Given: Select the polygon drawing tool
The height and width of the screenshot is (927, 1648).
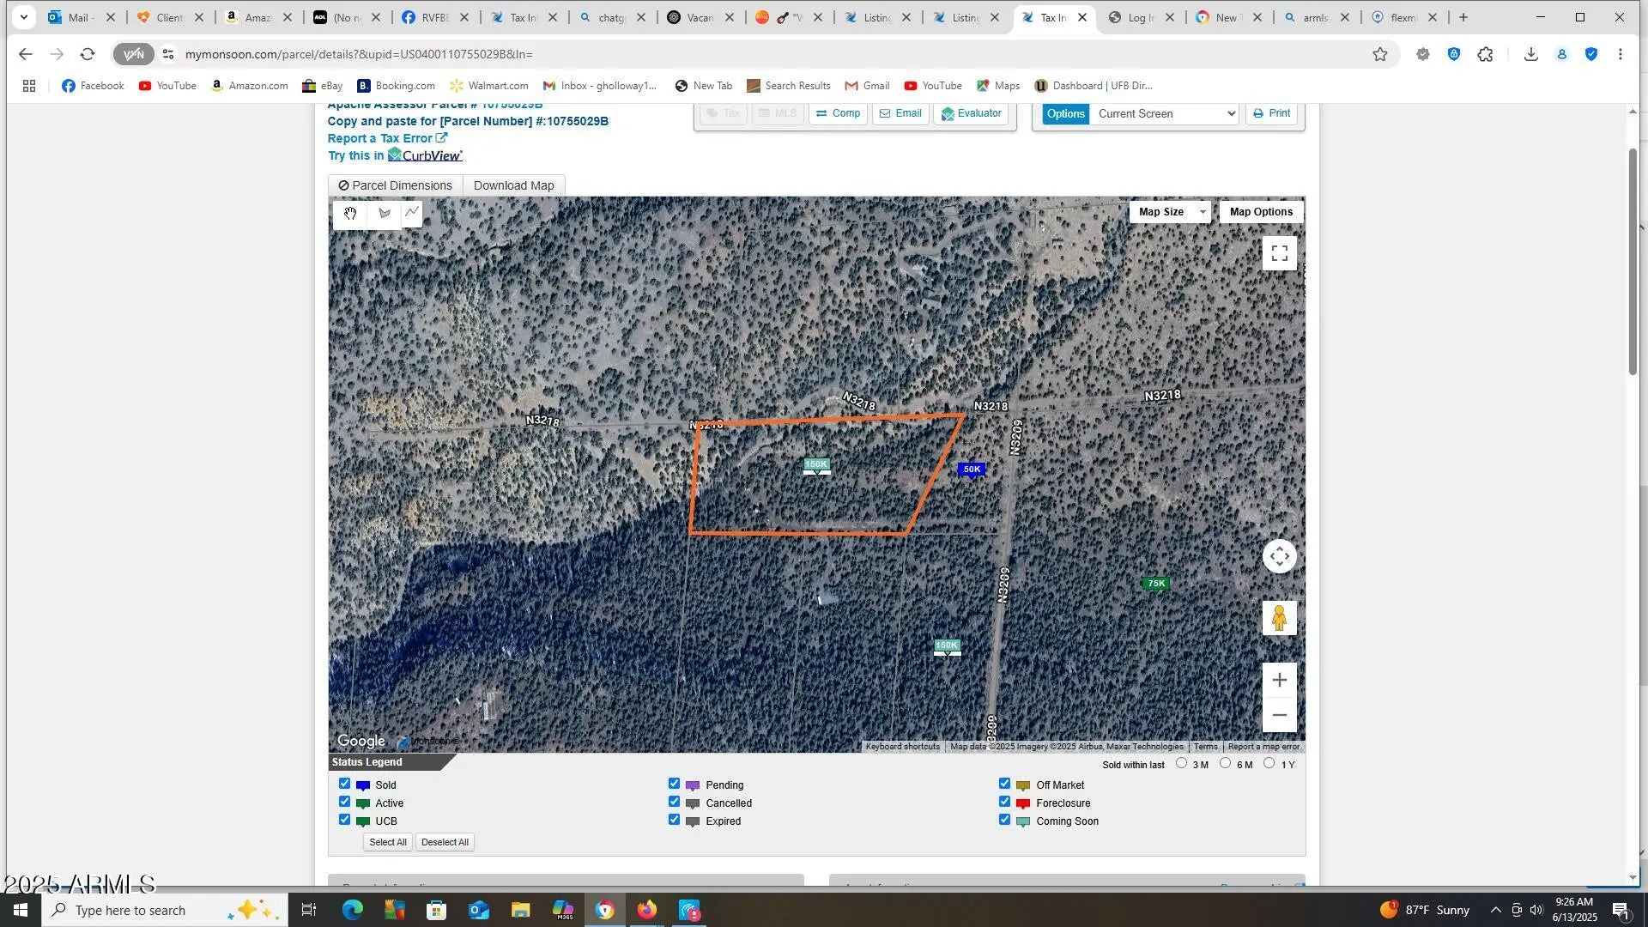Looking at the screenshot, I should tap(384, 213).
